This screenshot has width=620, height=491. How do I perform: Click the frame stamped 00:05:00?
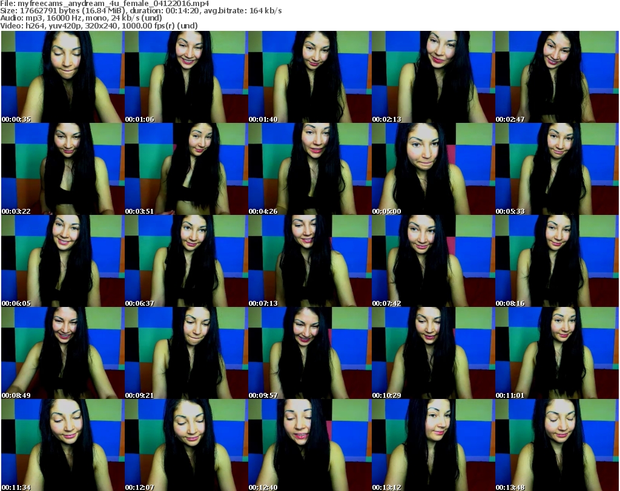434,169
